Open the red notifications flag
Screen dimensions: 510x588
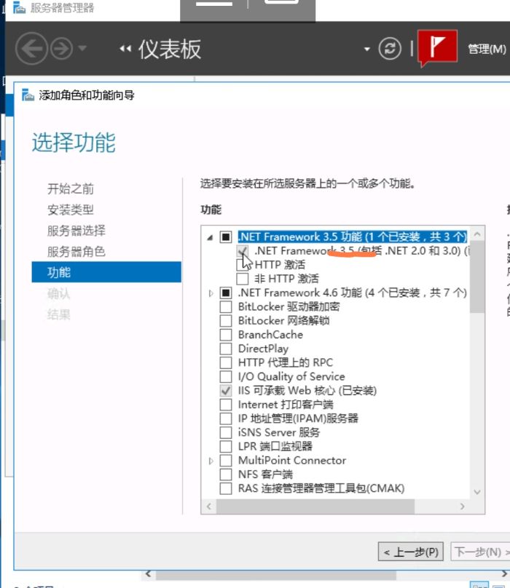[438, 47]
